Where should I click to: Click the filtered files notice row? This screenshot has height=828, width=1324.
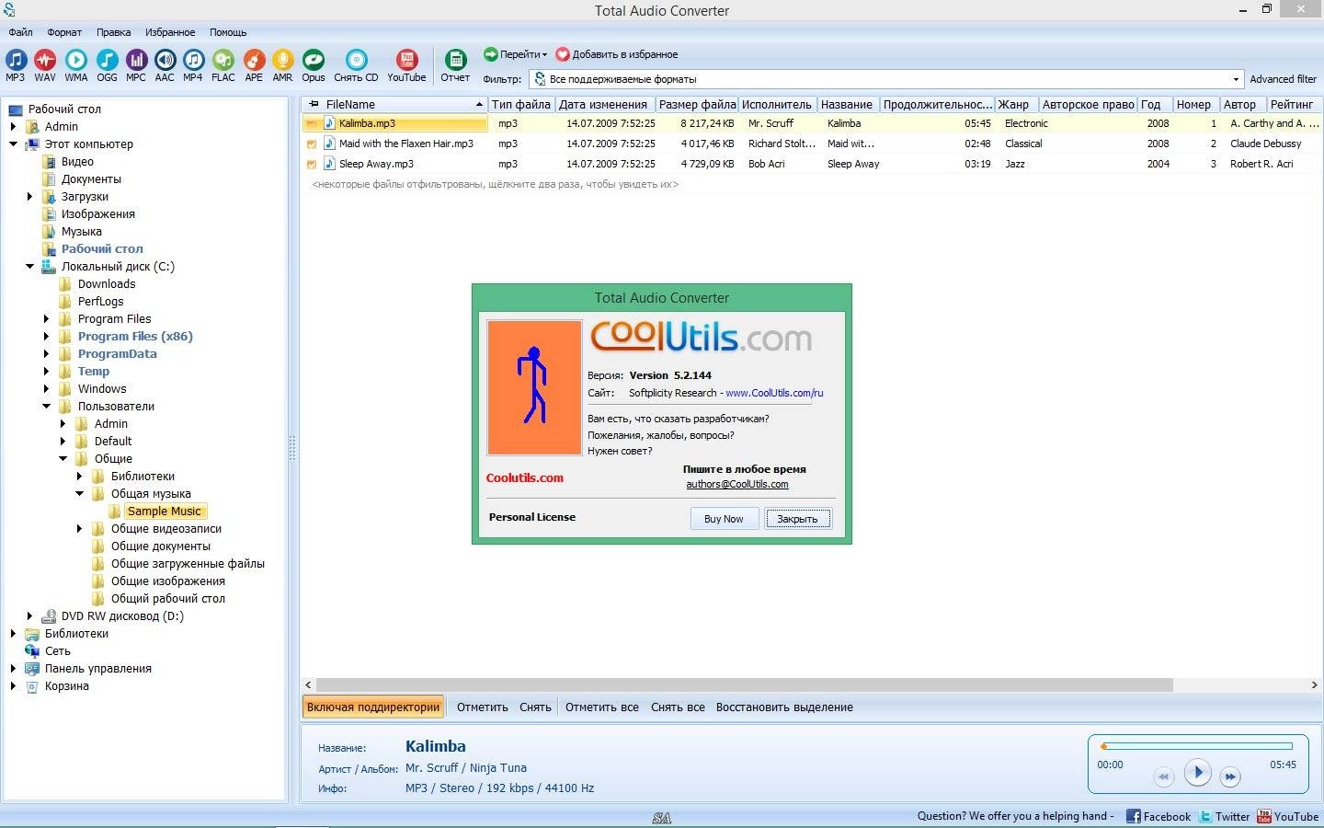point(496,184)
